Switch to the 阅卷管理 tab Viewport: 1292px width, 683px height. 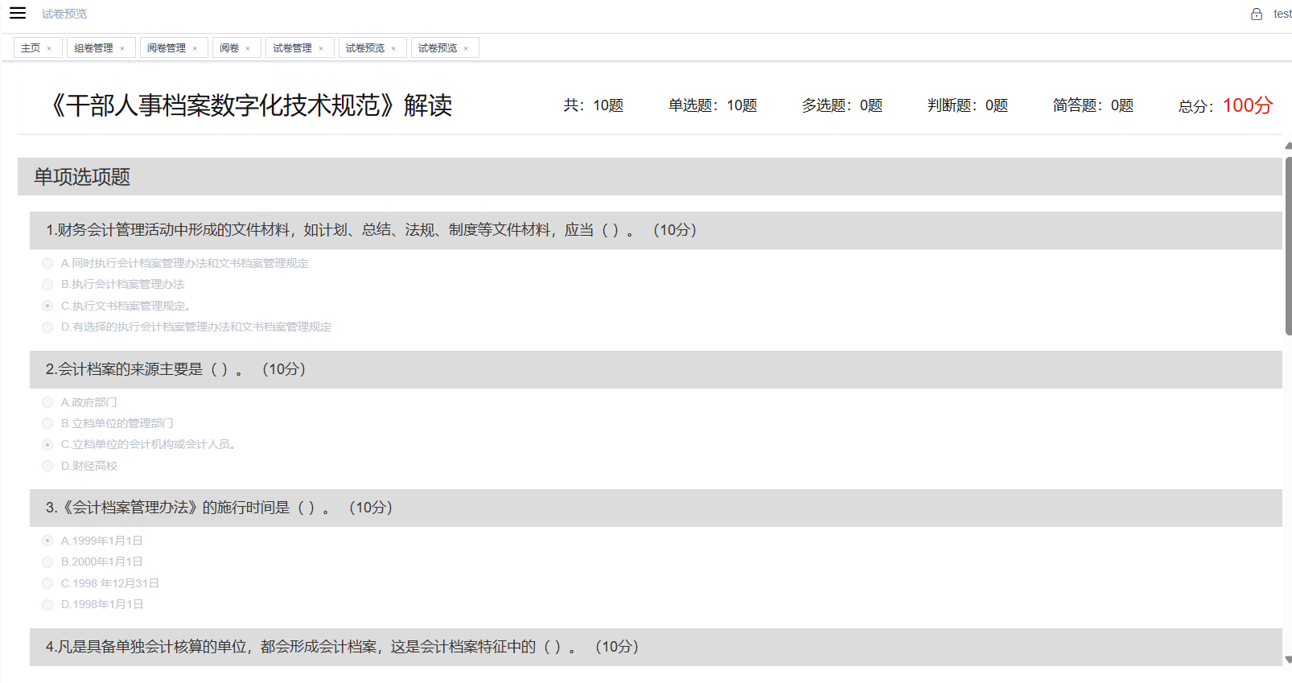pos(166,48)
